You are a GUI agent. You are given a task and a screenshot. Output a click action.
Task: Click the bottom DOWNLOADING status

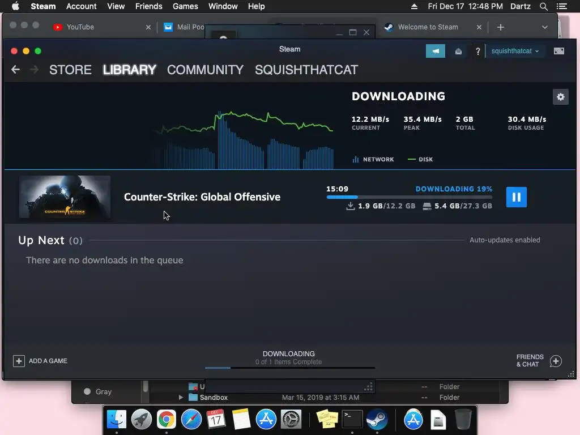tap(288, 354)
